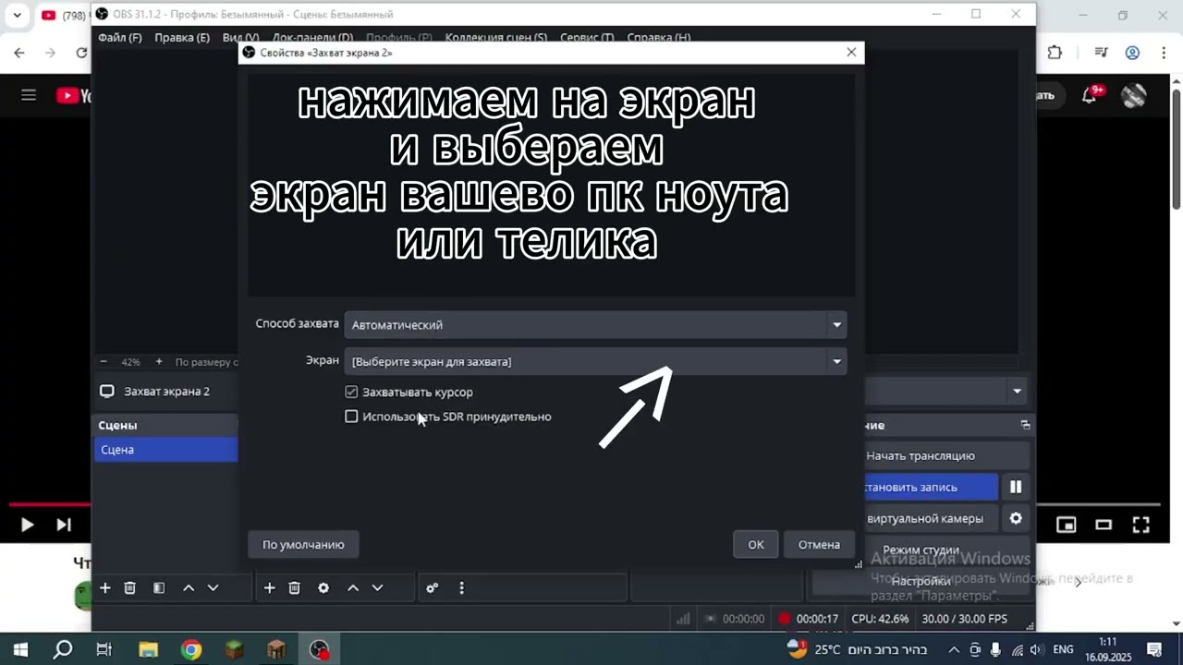Screen dimensions: 1183x665
Task: Open Windows Start menu
Action: (20, 649)
